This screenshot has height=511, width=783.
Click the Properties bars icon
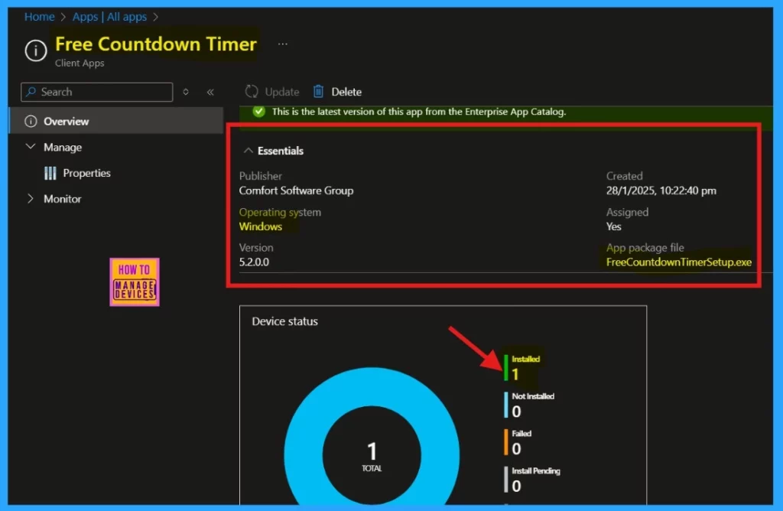(50, 174)
